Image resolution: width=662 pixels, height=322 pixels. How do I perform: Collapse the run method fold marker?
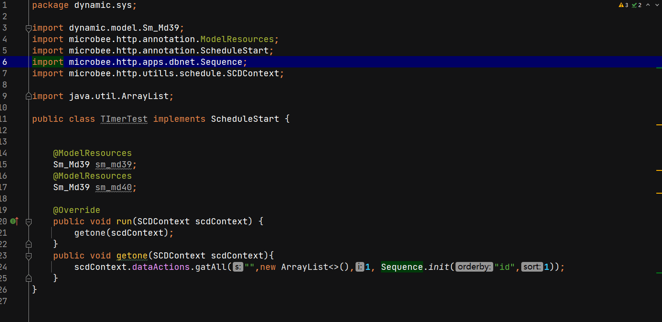click(x=28, y=222)
